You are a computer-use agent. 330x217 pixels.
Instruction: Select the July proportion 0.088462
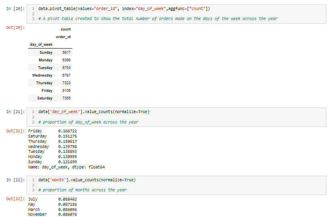tap(68, 199)
